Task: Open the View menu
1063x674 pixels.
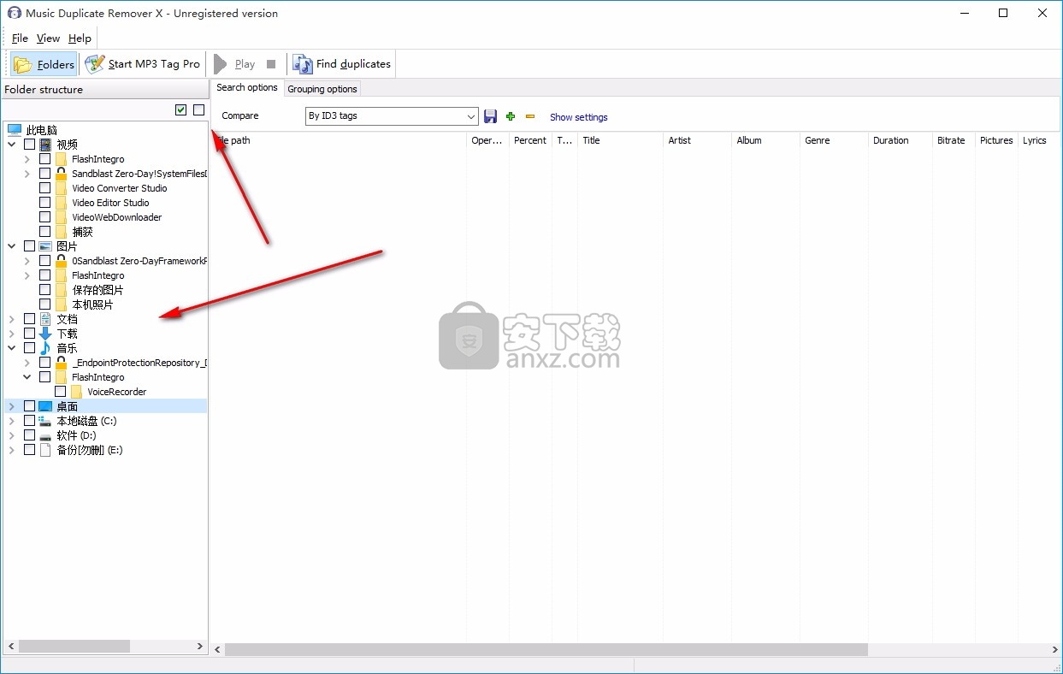Action: 48,38
